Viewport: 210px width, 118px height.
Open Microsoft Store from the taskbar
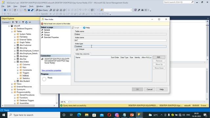pyautogui.click(x=94, y=115)
